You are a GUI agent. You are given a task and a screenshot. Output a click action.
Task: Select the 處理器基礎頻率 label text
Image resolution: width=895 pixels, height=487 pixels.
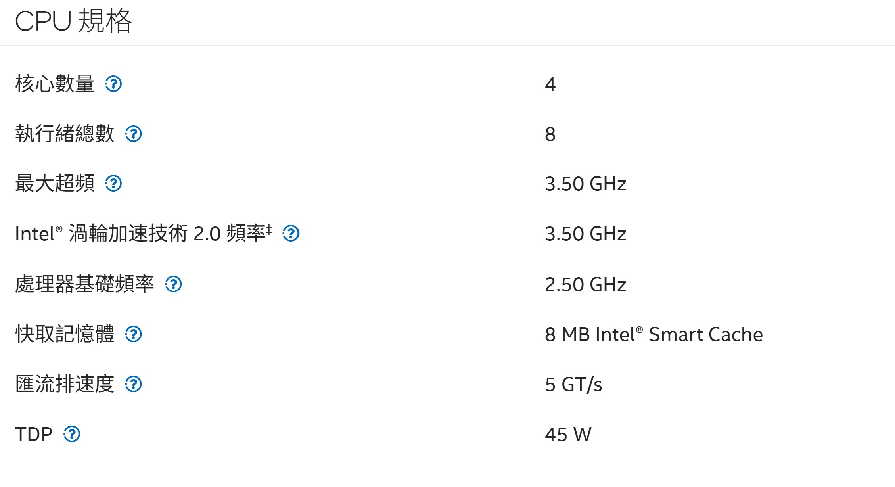tap(84, 284)
